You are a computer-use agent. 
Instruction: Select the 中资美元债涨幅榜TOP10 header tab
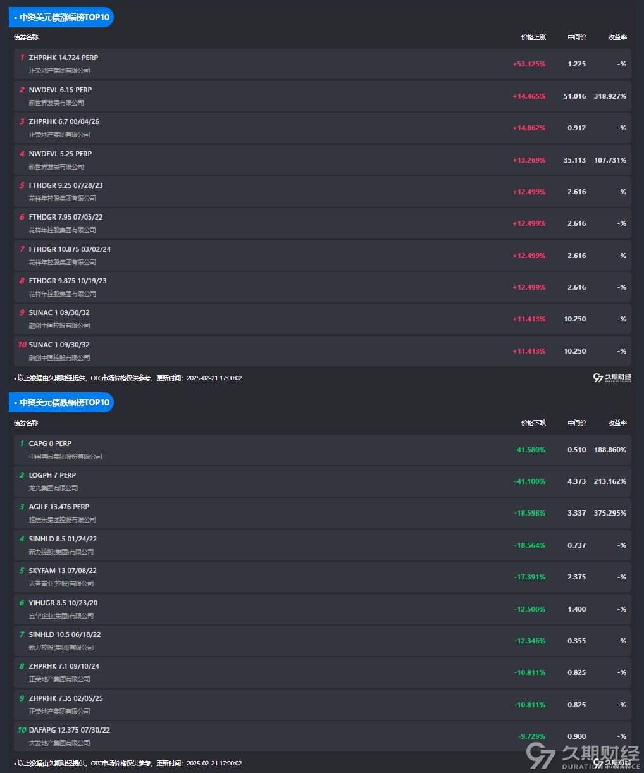point(61,17)
